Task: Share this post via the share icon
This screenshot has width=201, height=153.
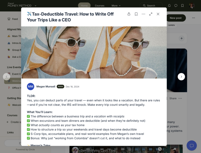Action: [x=129, y=14]
